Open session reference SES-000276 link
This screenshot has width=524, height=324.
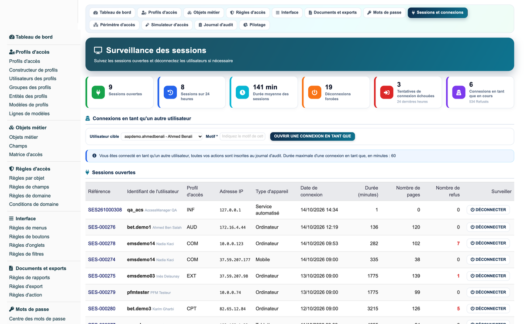[x=102, y=227]
